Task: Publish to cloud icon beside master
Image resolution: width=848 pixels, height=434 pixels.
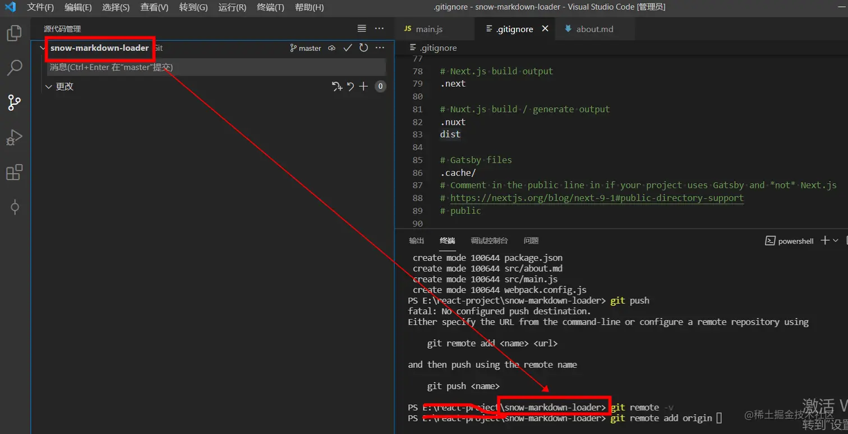Action: pos(331,48)
